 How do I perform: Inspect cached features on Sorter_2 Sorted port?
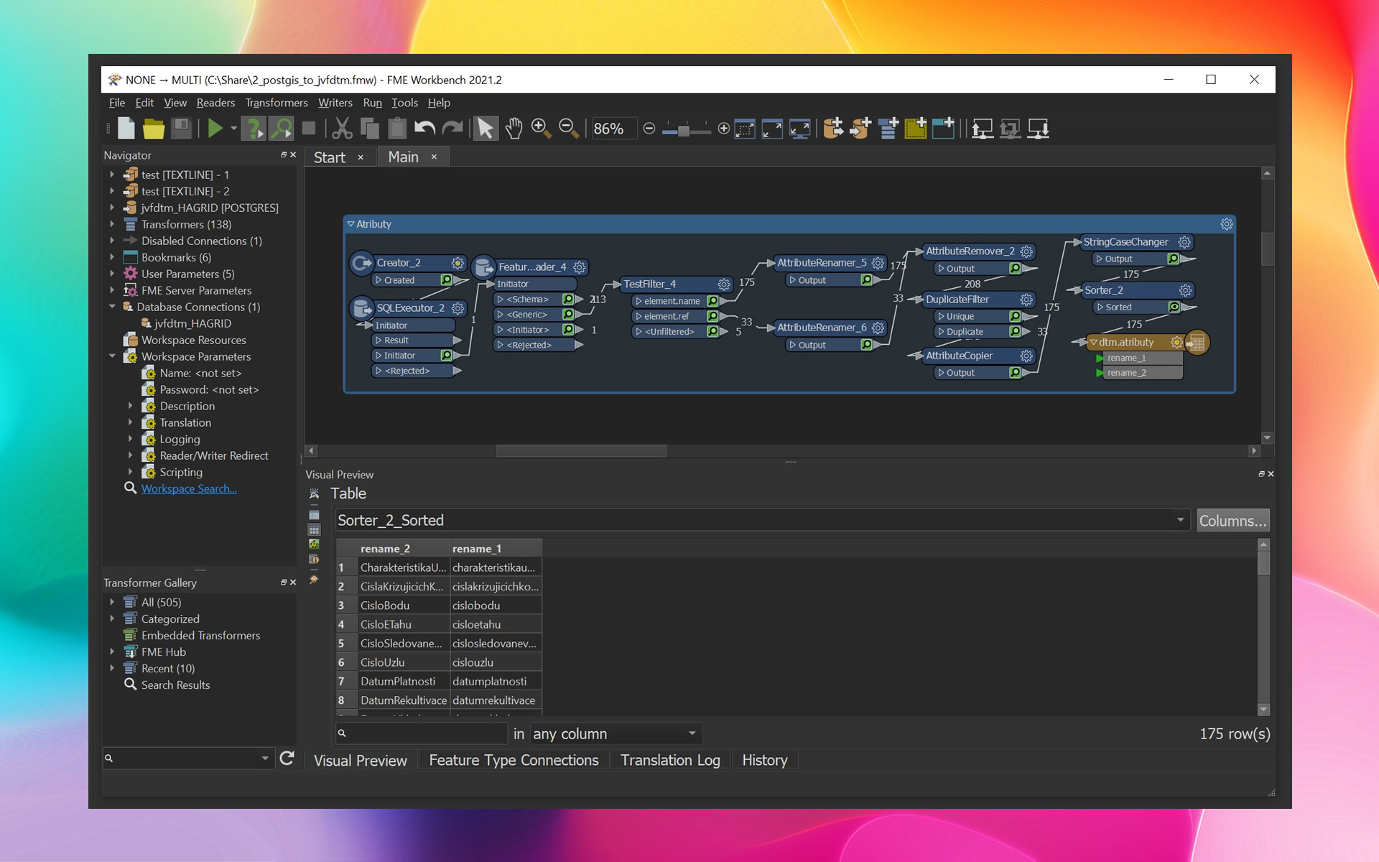tap(1174, 307)
